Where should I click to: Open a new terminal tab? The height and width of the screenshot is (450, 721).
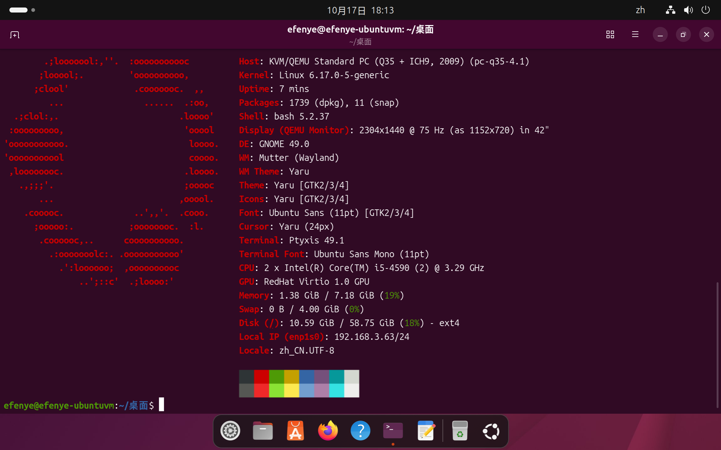15,34
